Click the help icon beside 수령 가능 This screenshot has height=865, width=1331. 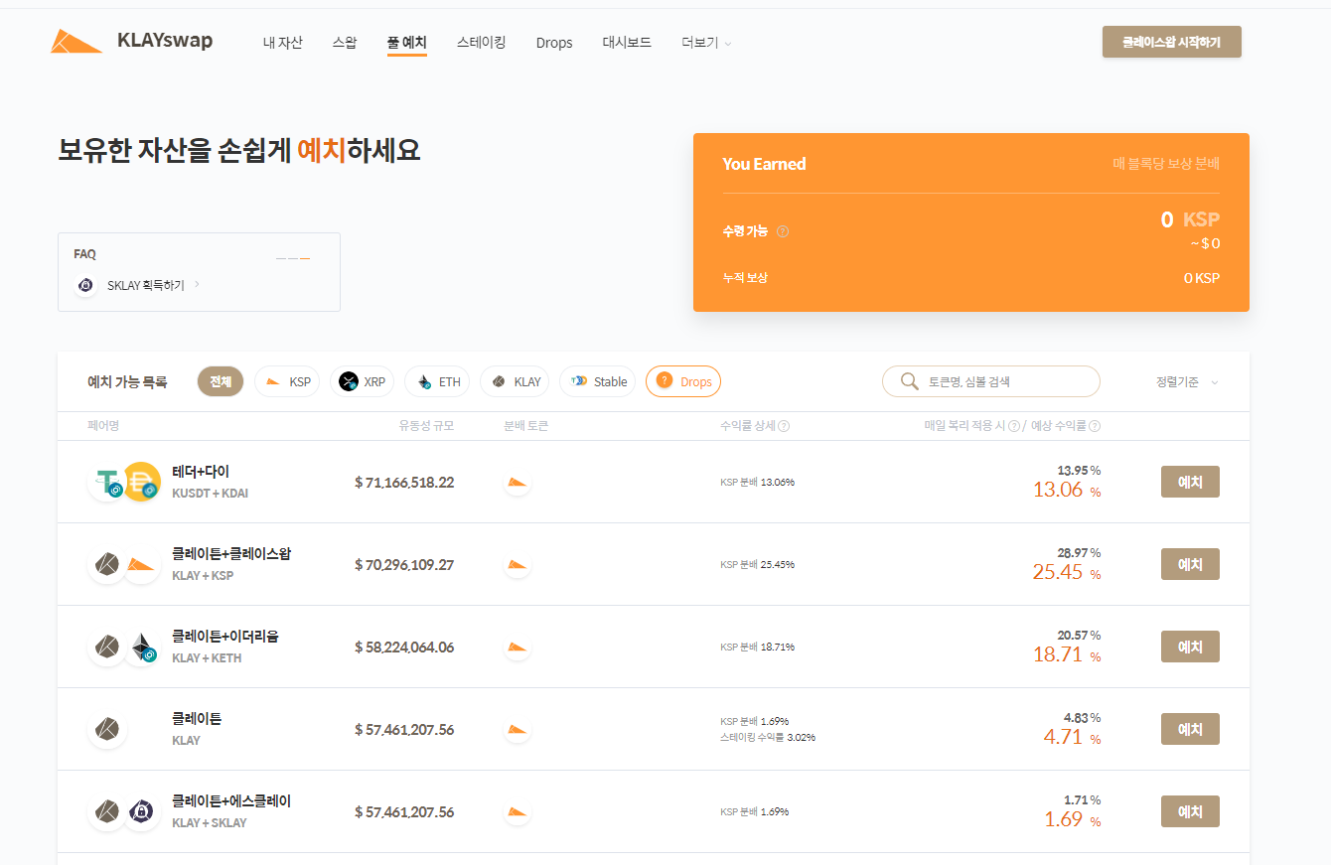[783, 231]
